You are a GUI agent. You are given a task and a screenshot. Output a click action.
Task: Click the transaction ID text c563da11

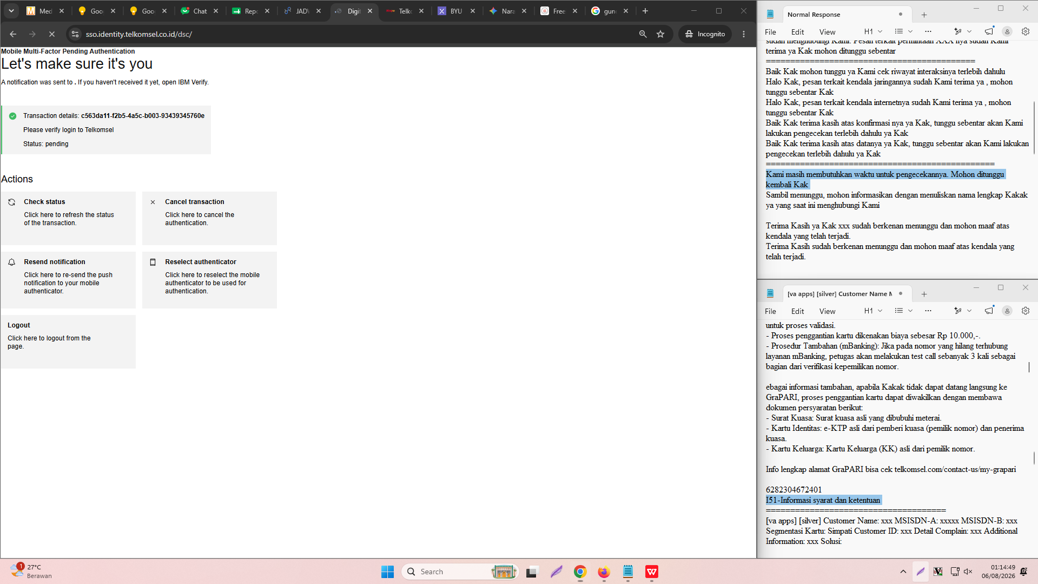(x=143, y=116)
